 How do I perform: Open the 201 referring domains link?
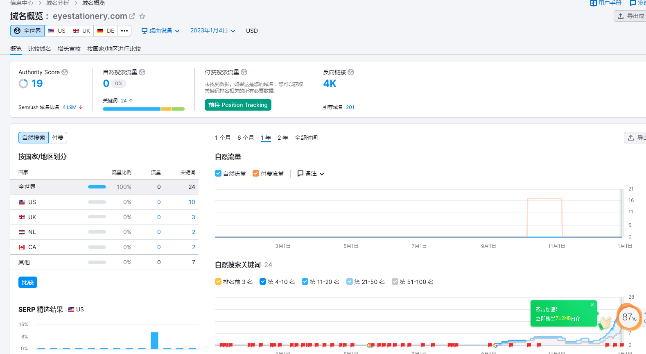[350, 107]
